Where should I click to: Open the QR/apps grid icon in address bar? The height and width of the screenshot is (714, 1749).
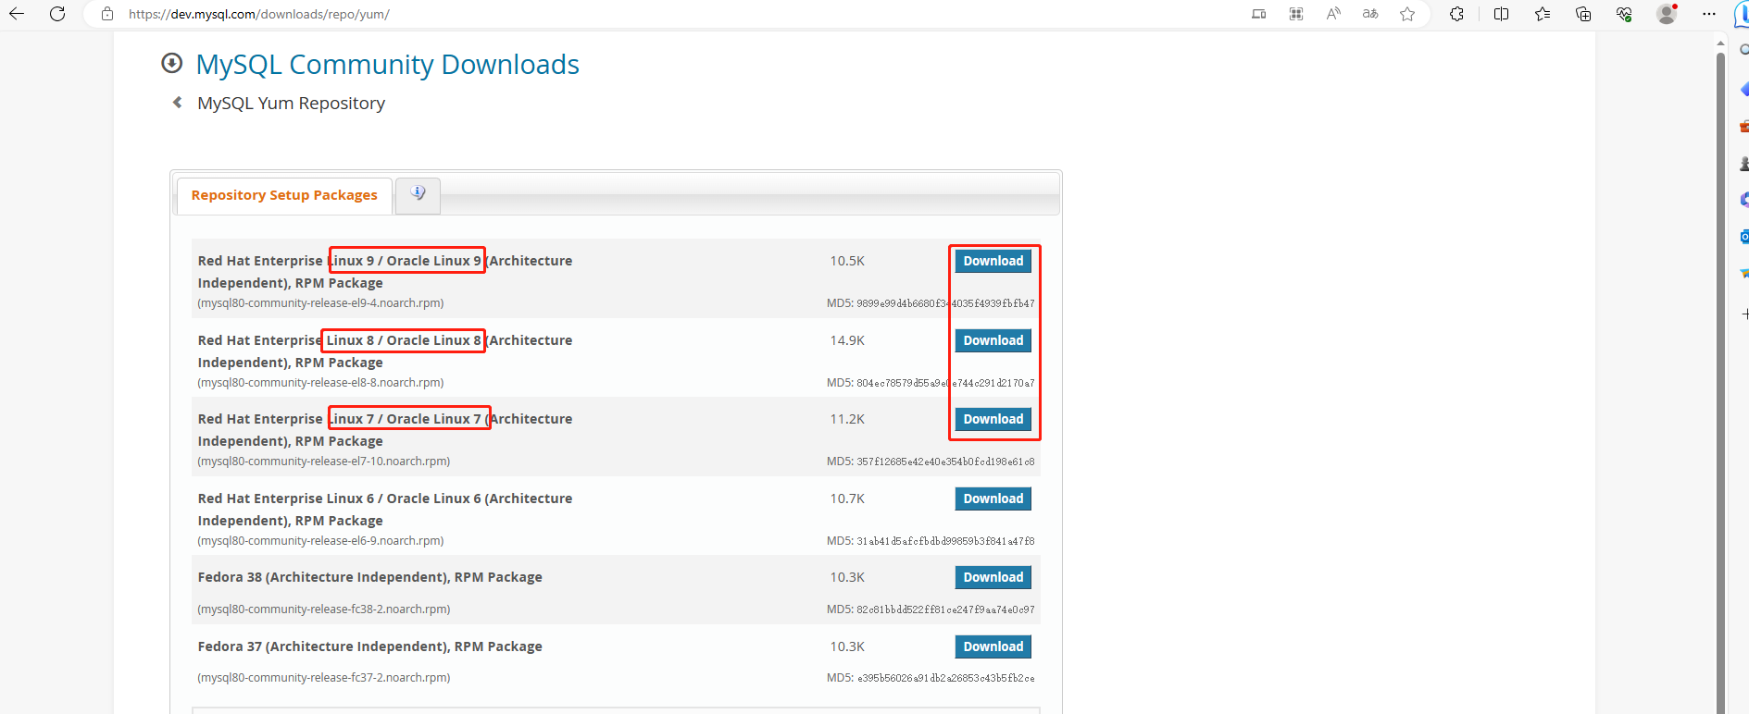pos(1296,14)
